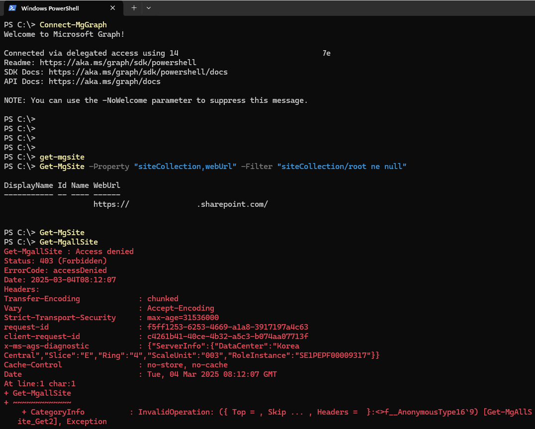Click 'ErrorCode: accessDenied' line

click(x=55, y=270)
